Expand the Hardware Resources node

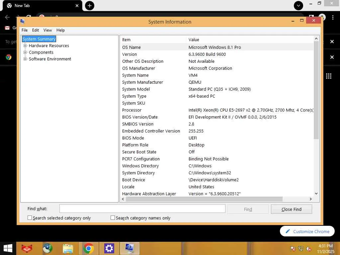point(25,46)
